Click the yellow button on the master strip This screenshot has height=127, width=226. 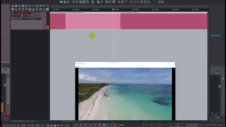pyautogui.click(x=223, y=78)
